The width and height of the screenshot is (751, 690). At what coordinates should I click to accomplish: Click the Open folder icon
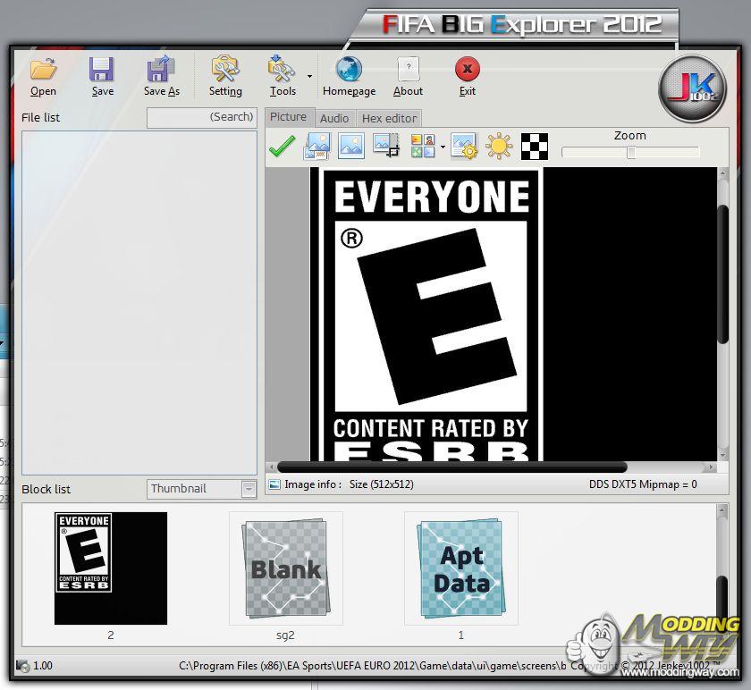43,70
